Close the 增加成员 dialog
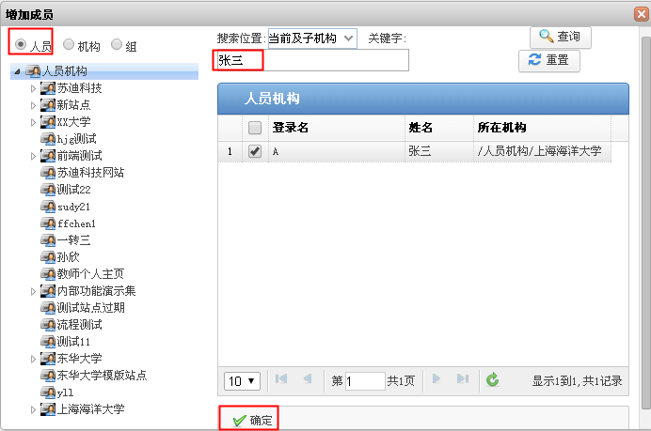651x431 pixels. pyautogui.click(x=639, y=12)
